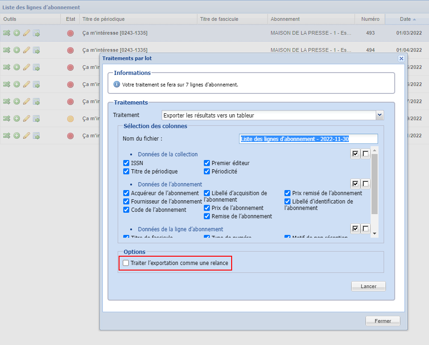
Task: Click the green plus icon in row 494
Action: pyautogui.click(x=17, y=50)
